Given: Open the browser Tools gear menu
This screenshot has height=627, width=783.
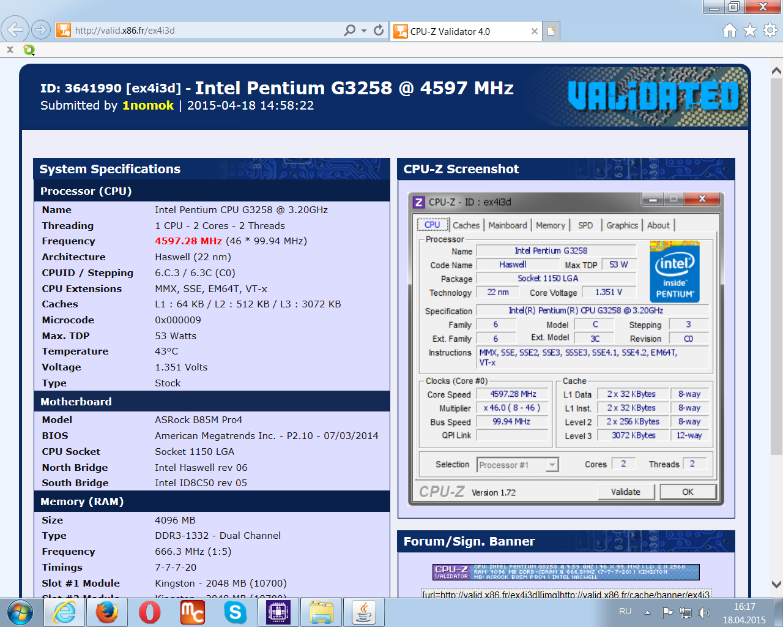Looking at the screenshot, I should click(x=770, y=31).
